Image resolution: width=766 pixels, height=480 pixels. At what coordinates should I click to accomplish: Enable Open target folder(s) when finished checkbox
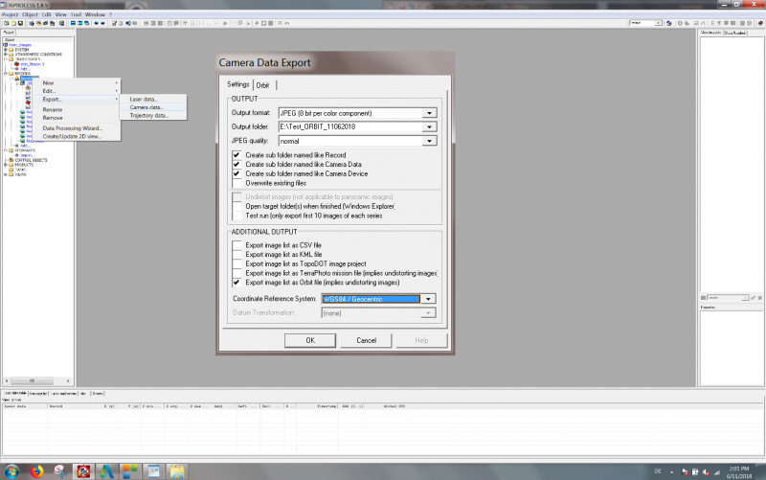click(237, 206)
